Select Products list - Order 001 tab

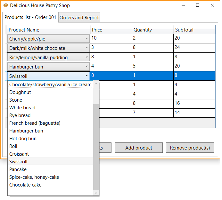tap(30, 17)
